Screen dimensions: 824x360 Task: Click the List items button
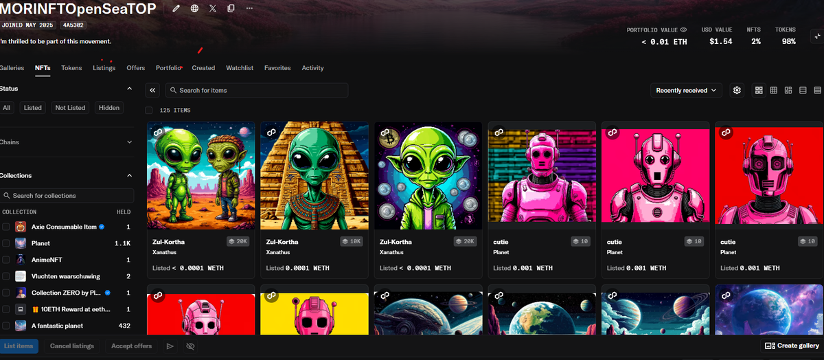click(x=19, y=346)
